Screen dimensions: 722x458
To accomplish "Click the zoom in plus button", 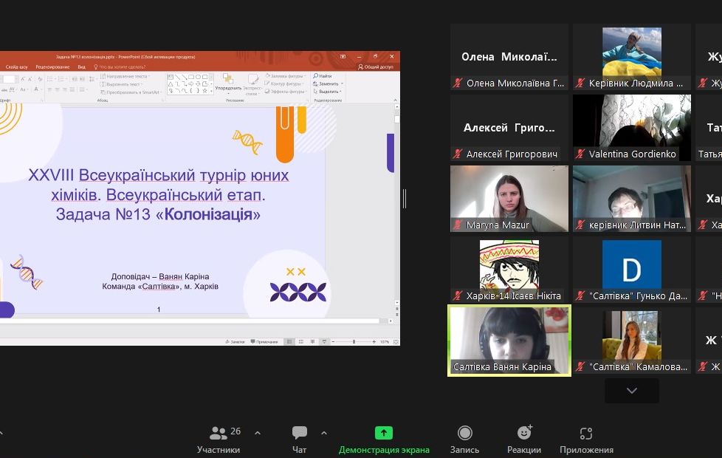I will 374,342.
